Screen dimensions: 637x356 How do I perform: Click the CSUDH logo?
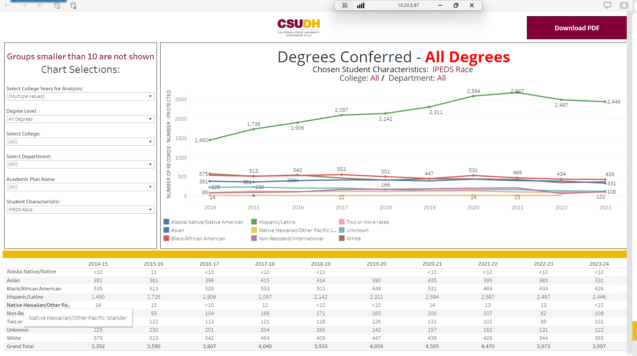pyautogui.click(x=299, y=28)
